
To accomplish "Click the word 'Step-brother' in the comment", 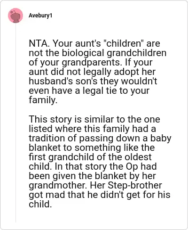I will point(135,185).
